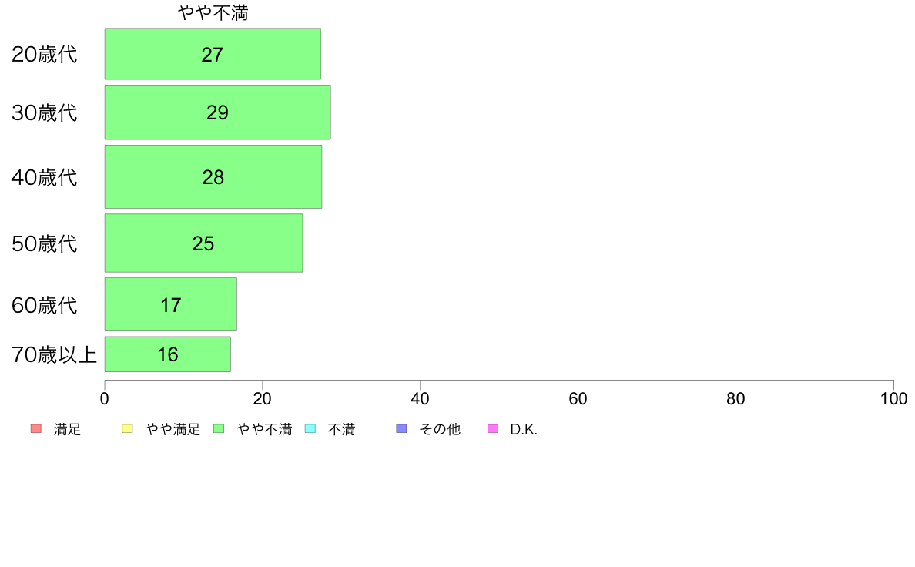
Task: Click the D.K. legend text
Action: pos(524,429)
